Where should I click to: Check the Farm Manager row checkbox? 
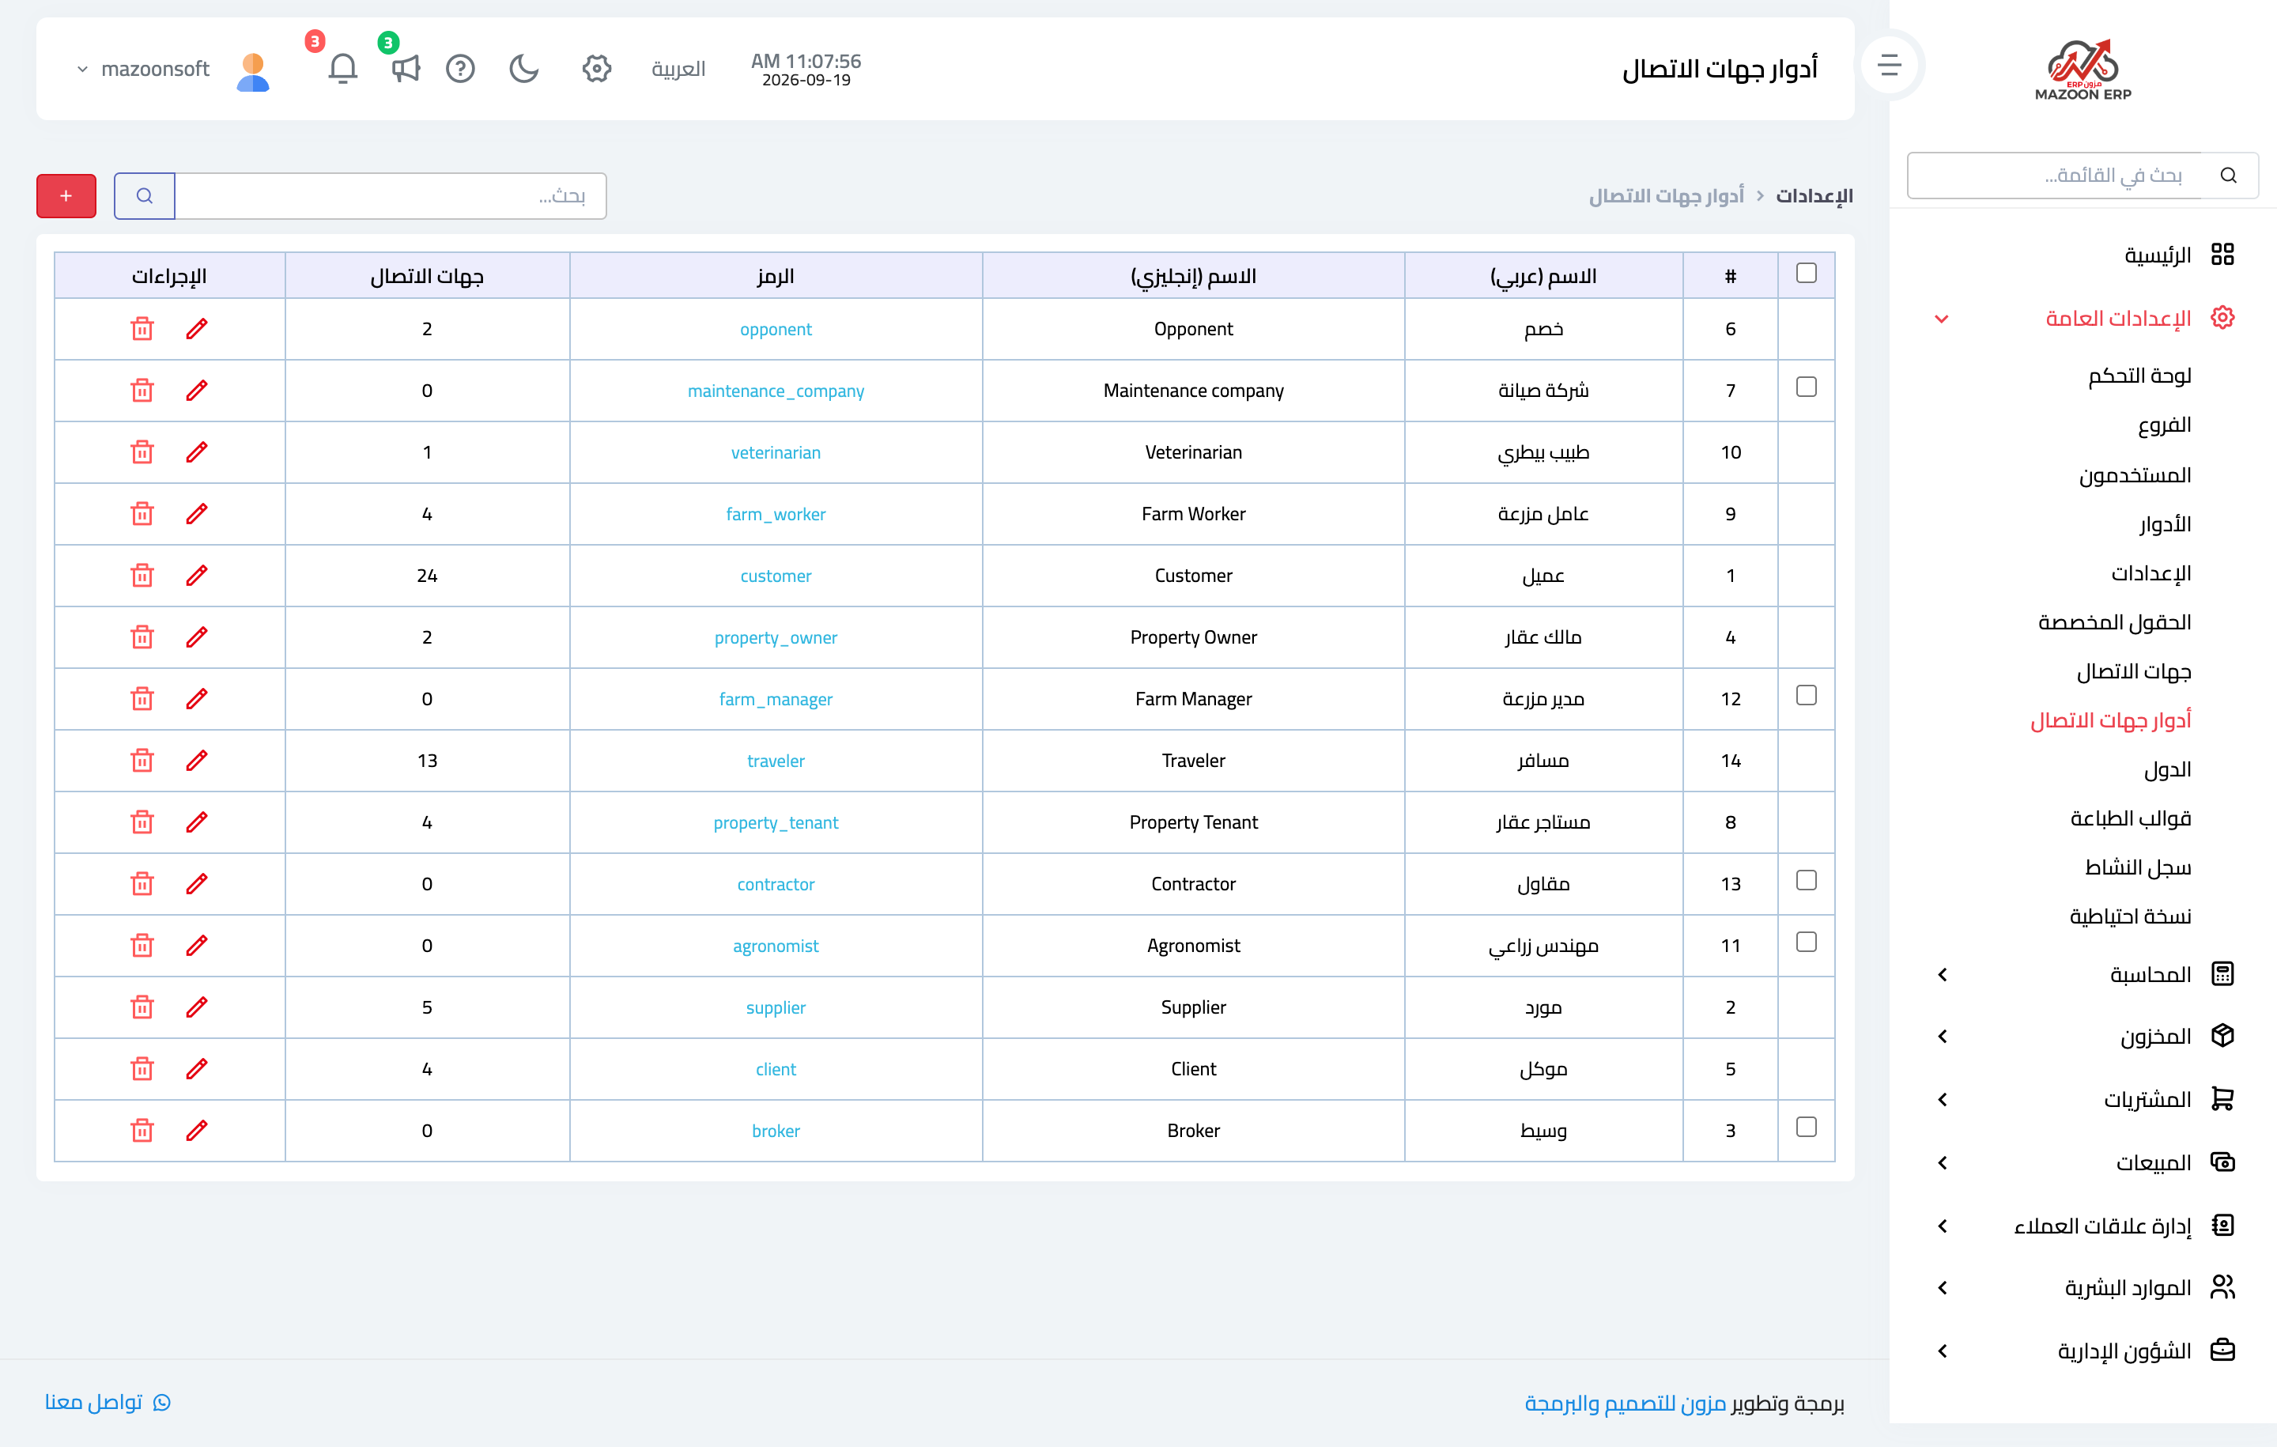tap(1806, 695)
